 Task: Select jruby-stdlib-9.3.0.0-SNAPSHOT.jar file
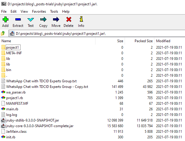click(32, 120)
